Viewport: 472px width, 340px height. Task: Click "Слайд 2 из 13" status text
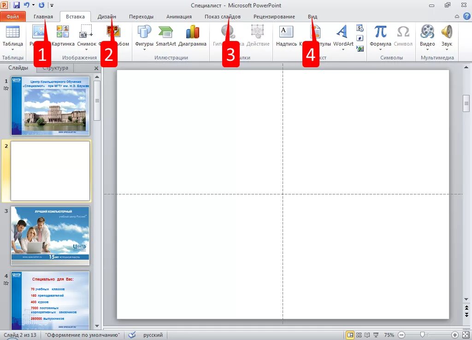pos(20,334)
